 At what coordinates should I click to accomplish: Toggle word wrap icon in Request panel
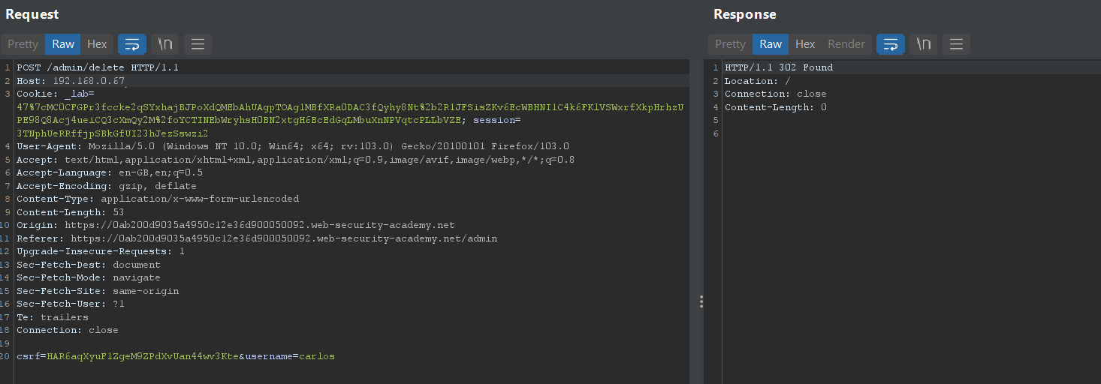[x=132, y=44]
